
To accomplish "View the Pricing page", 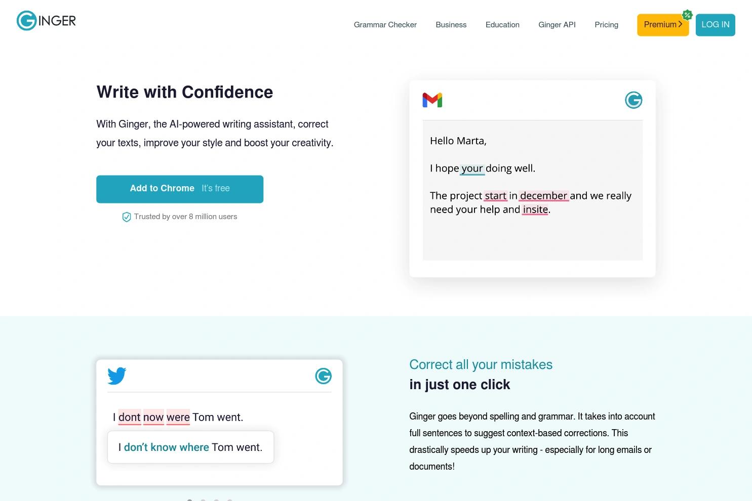I will click(x=606, y=25).
